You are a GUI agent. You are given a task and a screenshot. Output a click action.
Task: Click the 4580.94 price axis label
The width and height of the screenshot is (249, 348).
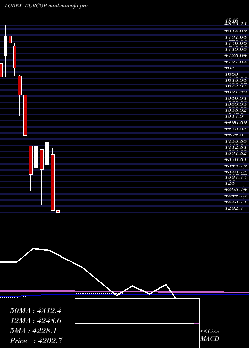236,98
